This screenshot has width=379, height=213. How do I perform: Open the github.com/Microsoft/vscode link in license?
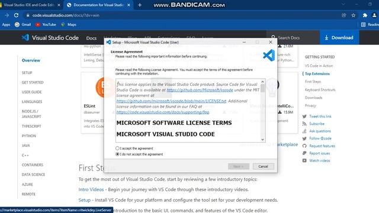(200, 90)
